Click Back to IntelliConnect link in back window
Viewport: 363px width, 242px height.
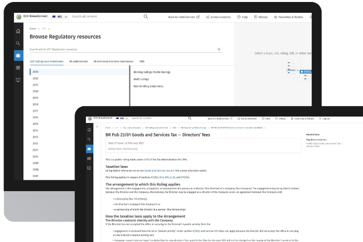[184, 17]
